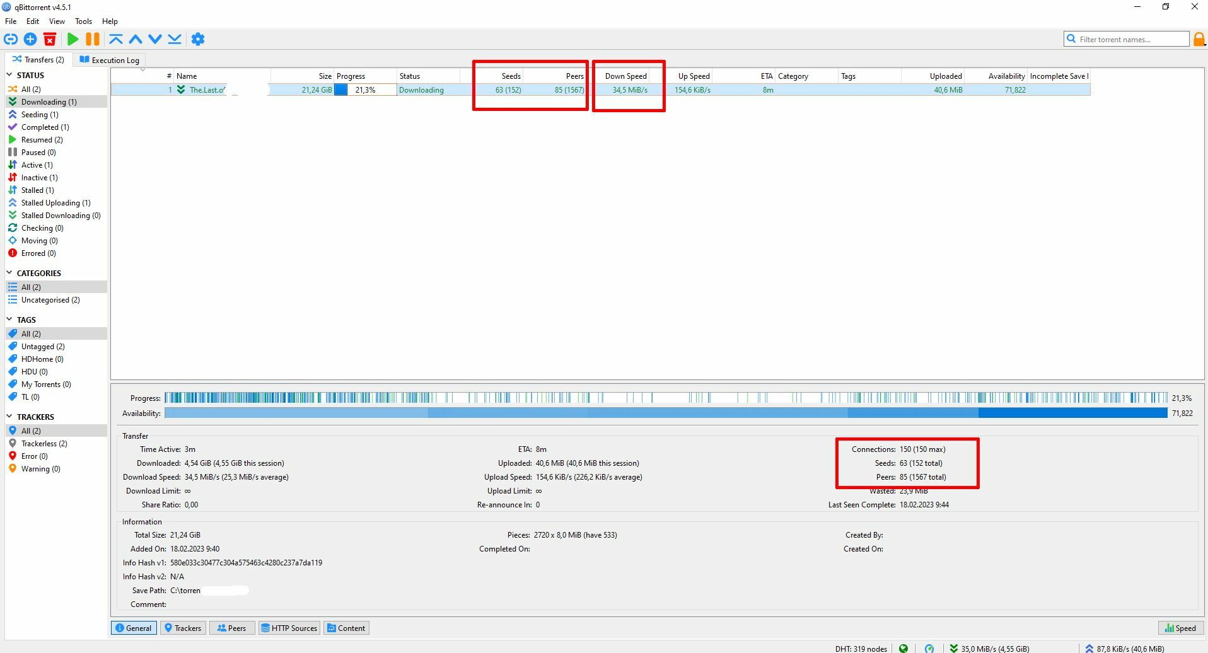Collapse the STATUS sidebar section
1208x653 pixels.
pyautogui.click(x=10, y=75)
